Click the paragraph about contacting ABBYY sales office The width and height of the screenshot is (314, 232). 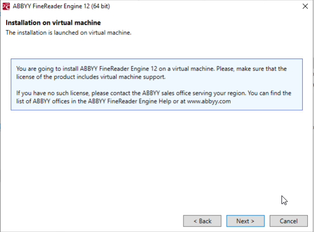point(153,97)
